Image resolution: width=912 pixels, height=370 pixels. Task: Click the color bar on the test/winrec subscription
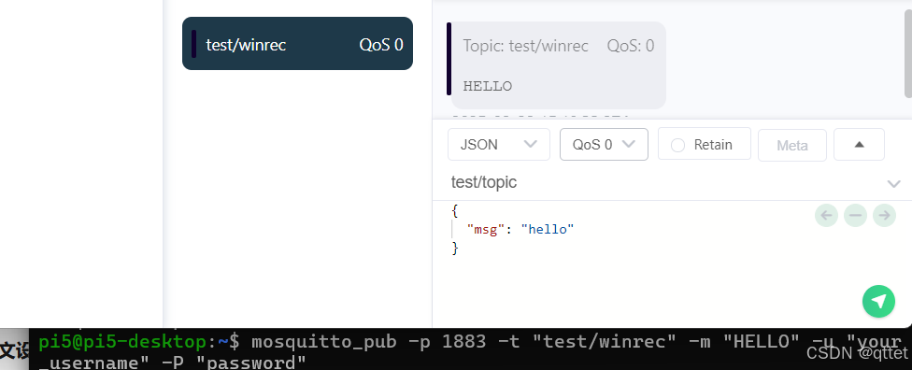tap(193, 44)
